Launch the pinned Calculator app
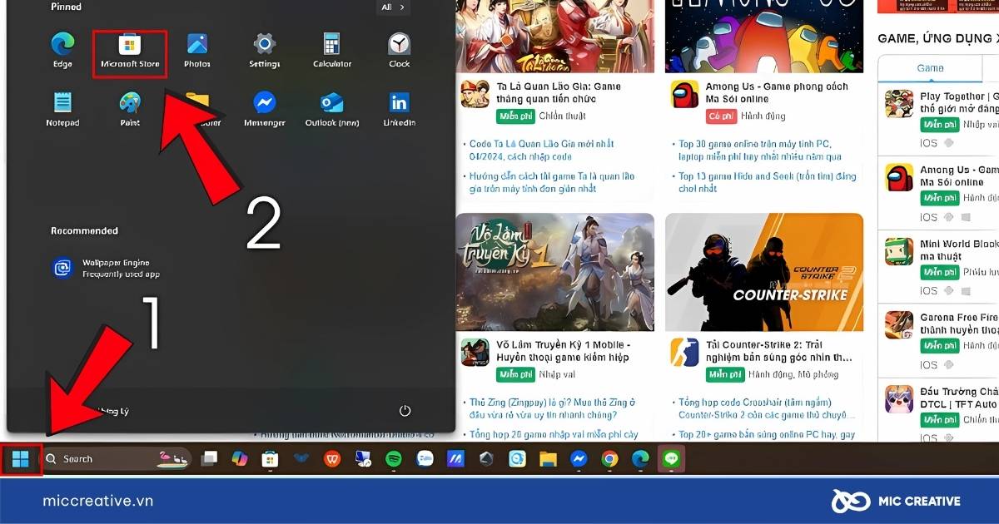The image size is (999, 524). click(x=332, y=51)
